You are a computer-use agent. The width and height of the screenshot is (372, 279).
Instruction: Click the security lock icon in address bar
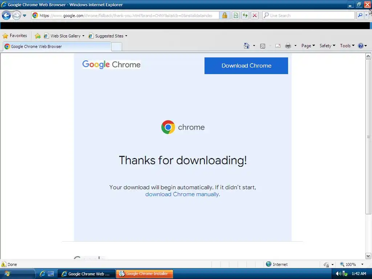pyautogui.click(x=225, y=15)
